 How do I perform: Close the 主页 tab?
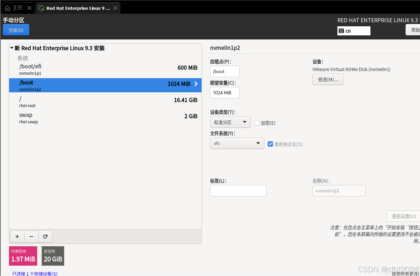tap(30, 8)
